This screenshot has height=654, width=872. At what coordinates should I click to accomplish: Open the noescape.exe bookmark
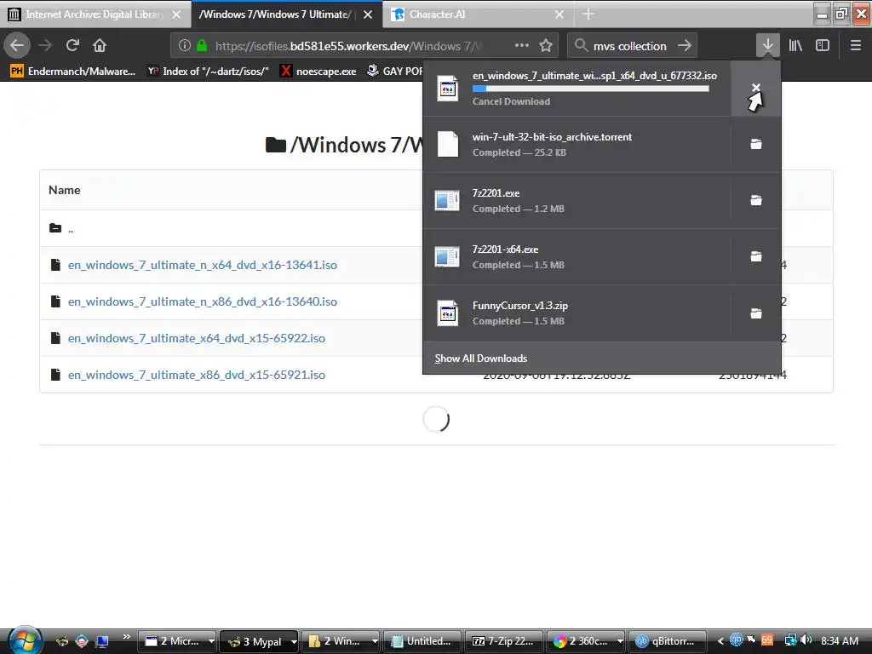pos(318,71)
